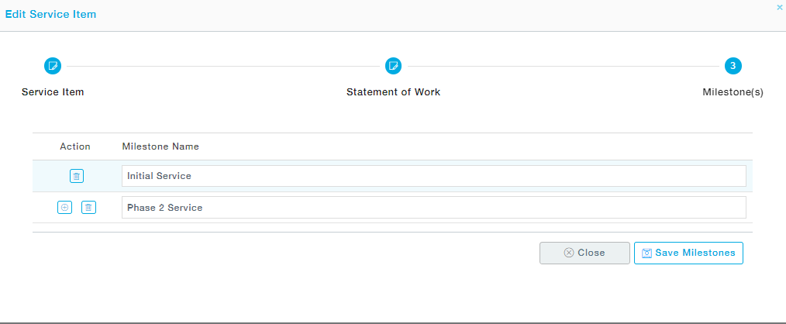
Task: Select the Milestone(s) step label
Action: [733, 92]
